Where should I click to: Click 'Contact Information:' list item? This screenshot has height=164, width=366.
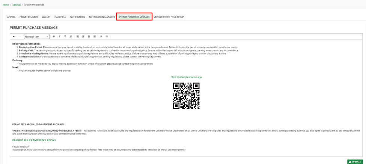click(90, 57)
